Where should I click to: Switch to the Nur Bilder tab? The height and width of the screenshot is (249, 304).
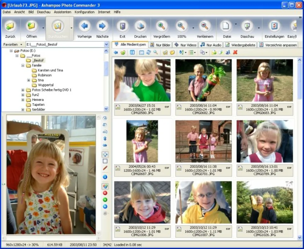(x=160, y=45)
